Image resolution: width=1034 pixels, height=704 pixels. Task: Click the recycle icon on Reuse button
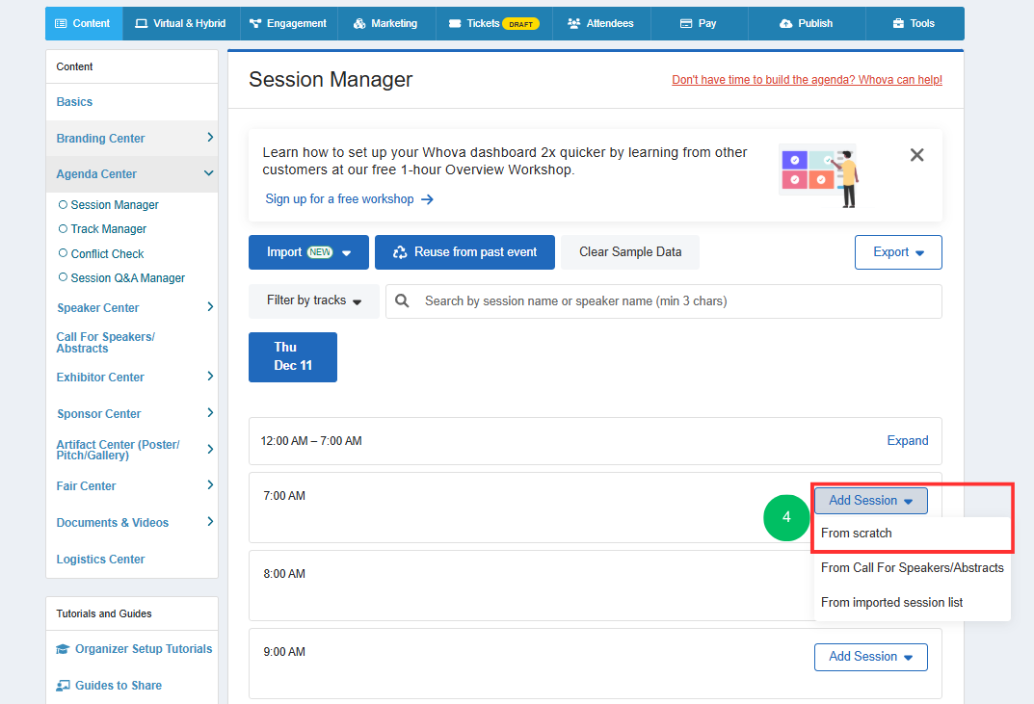[x=400, y=252]
